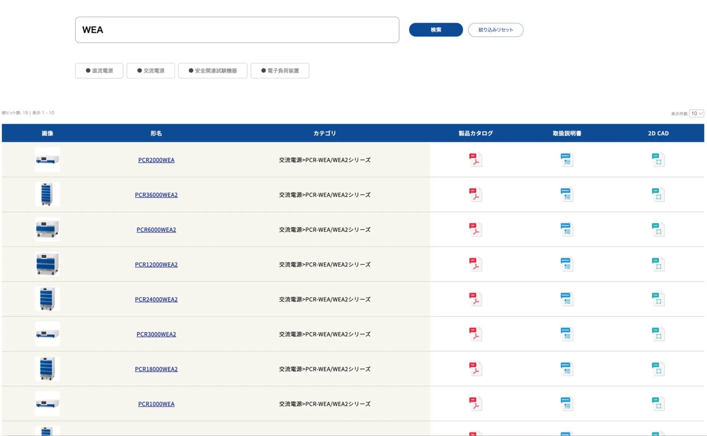The width and height of the screenshot is (707, 436).
Task: Toggle the 安全関連試験機器 filter
Action: 212,71
